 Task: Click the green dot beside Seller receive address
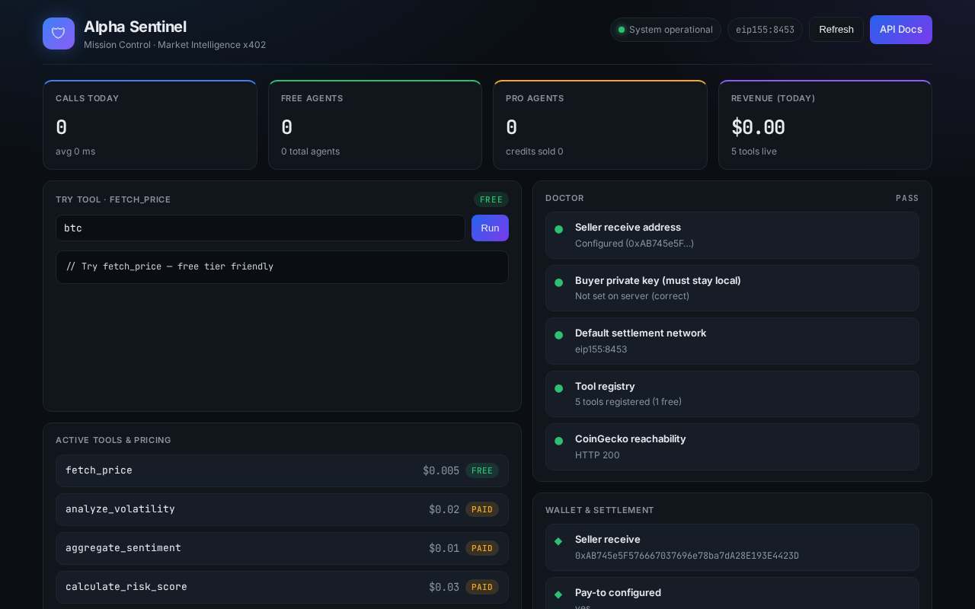[x=558, y=229]
